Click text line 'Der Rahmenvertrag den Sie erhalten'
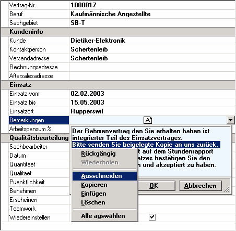Image resolution: width=236 pixels, height=231 pixels. coord(141,131)
